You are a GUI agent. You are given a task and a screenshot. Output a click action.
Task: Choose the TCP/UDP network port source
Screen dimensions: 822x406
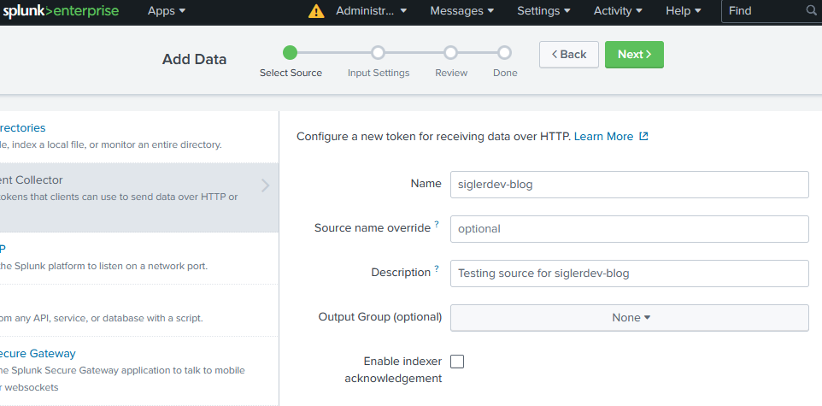pyautogui.click(x=139, y=258)
